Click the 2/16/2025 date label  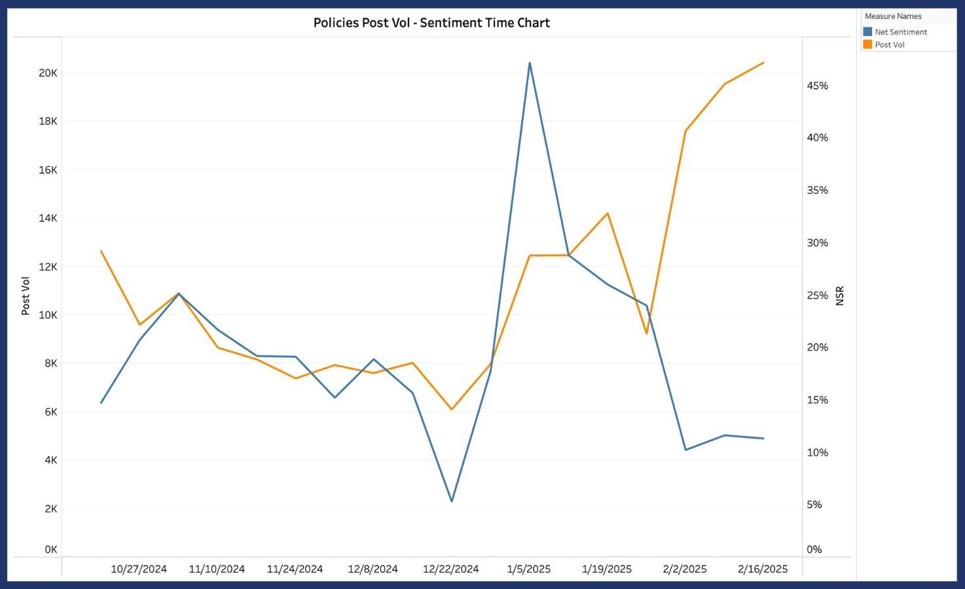click(763, 569)
